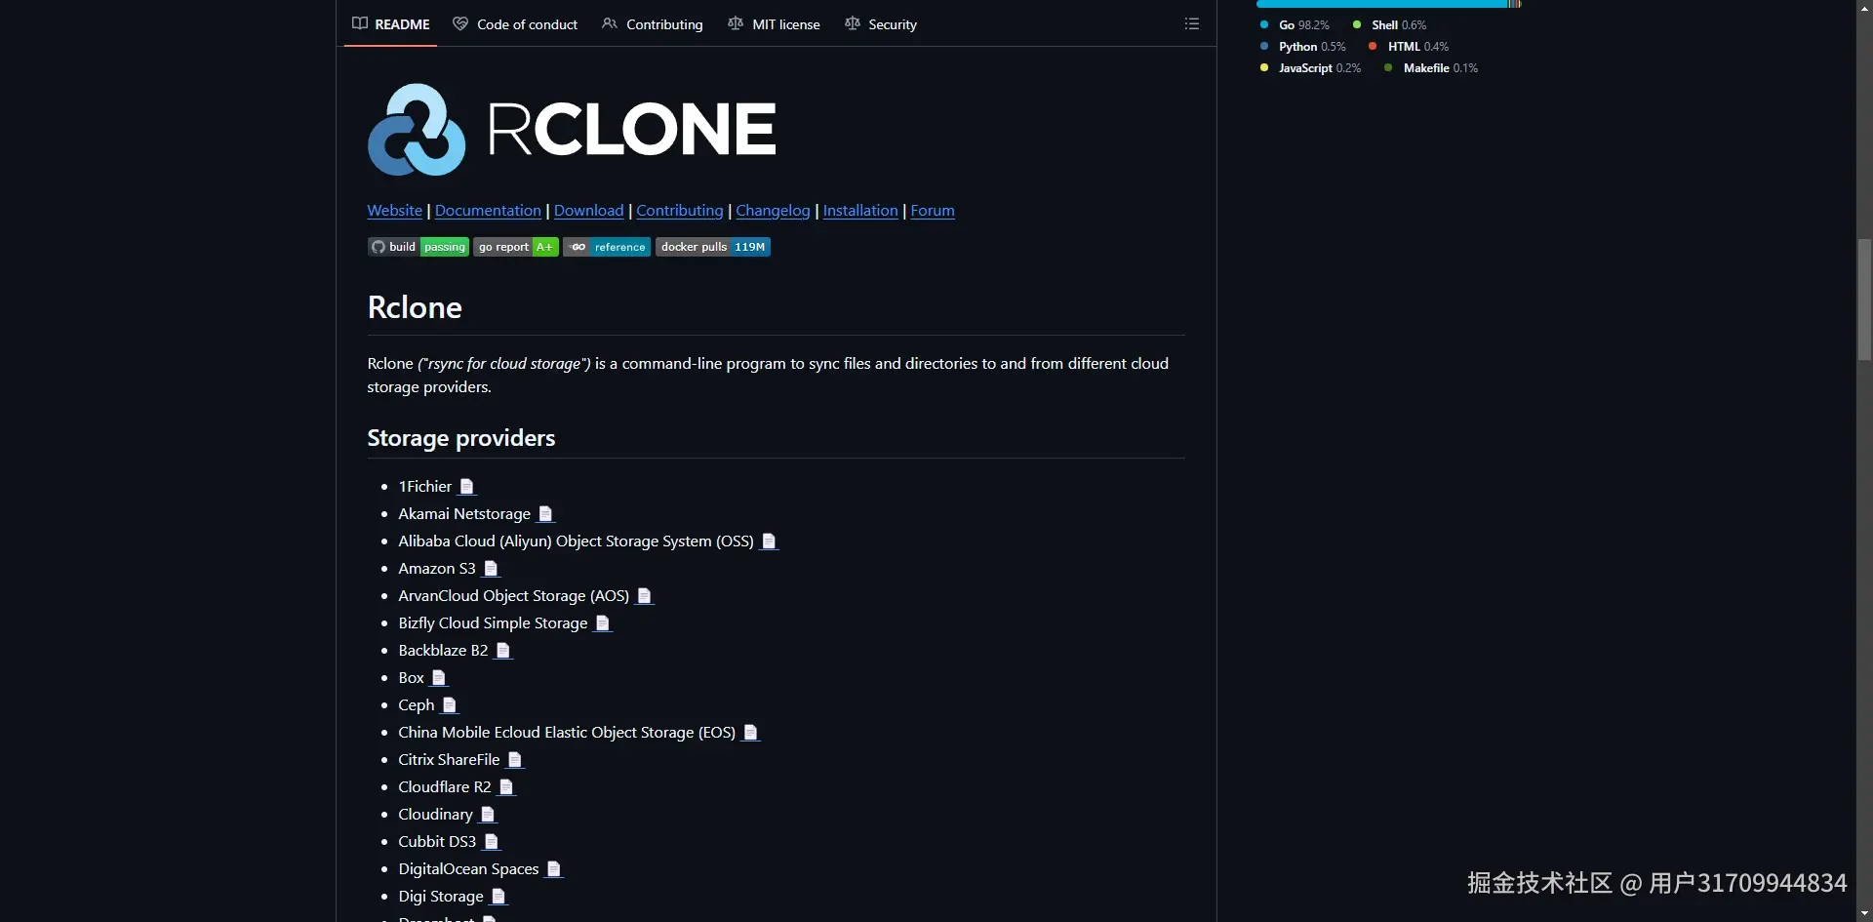Image resolution: width=1873 pixels, height=922 pixels.
Task: Click the Python 0.5% language entry
Action: 1302,47
